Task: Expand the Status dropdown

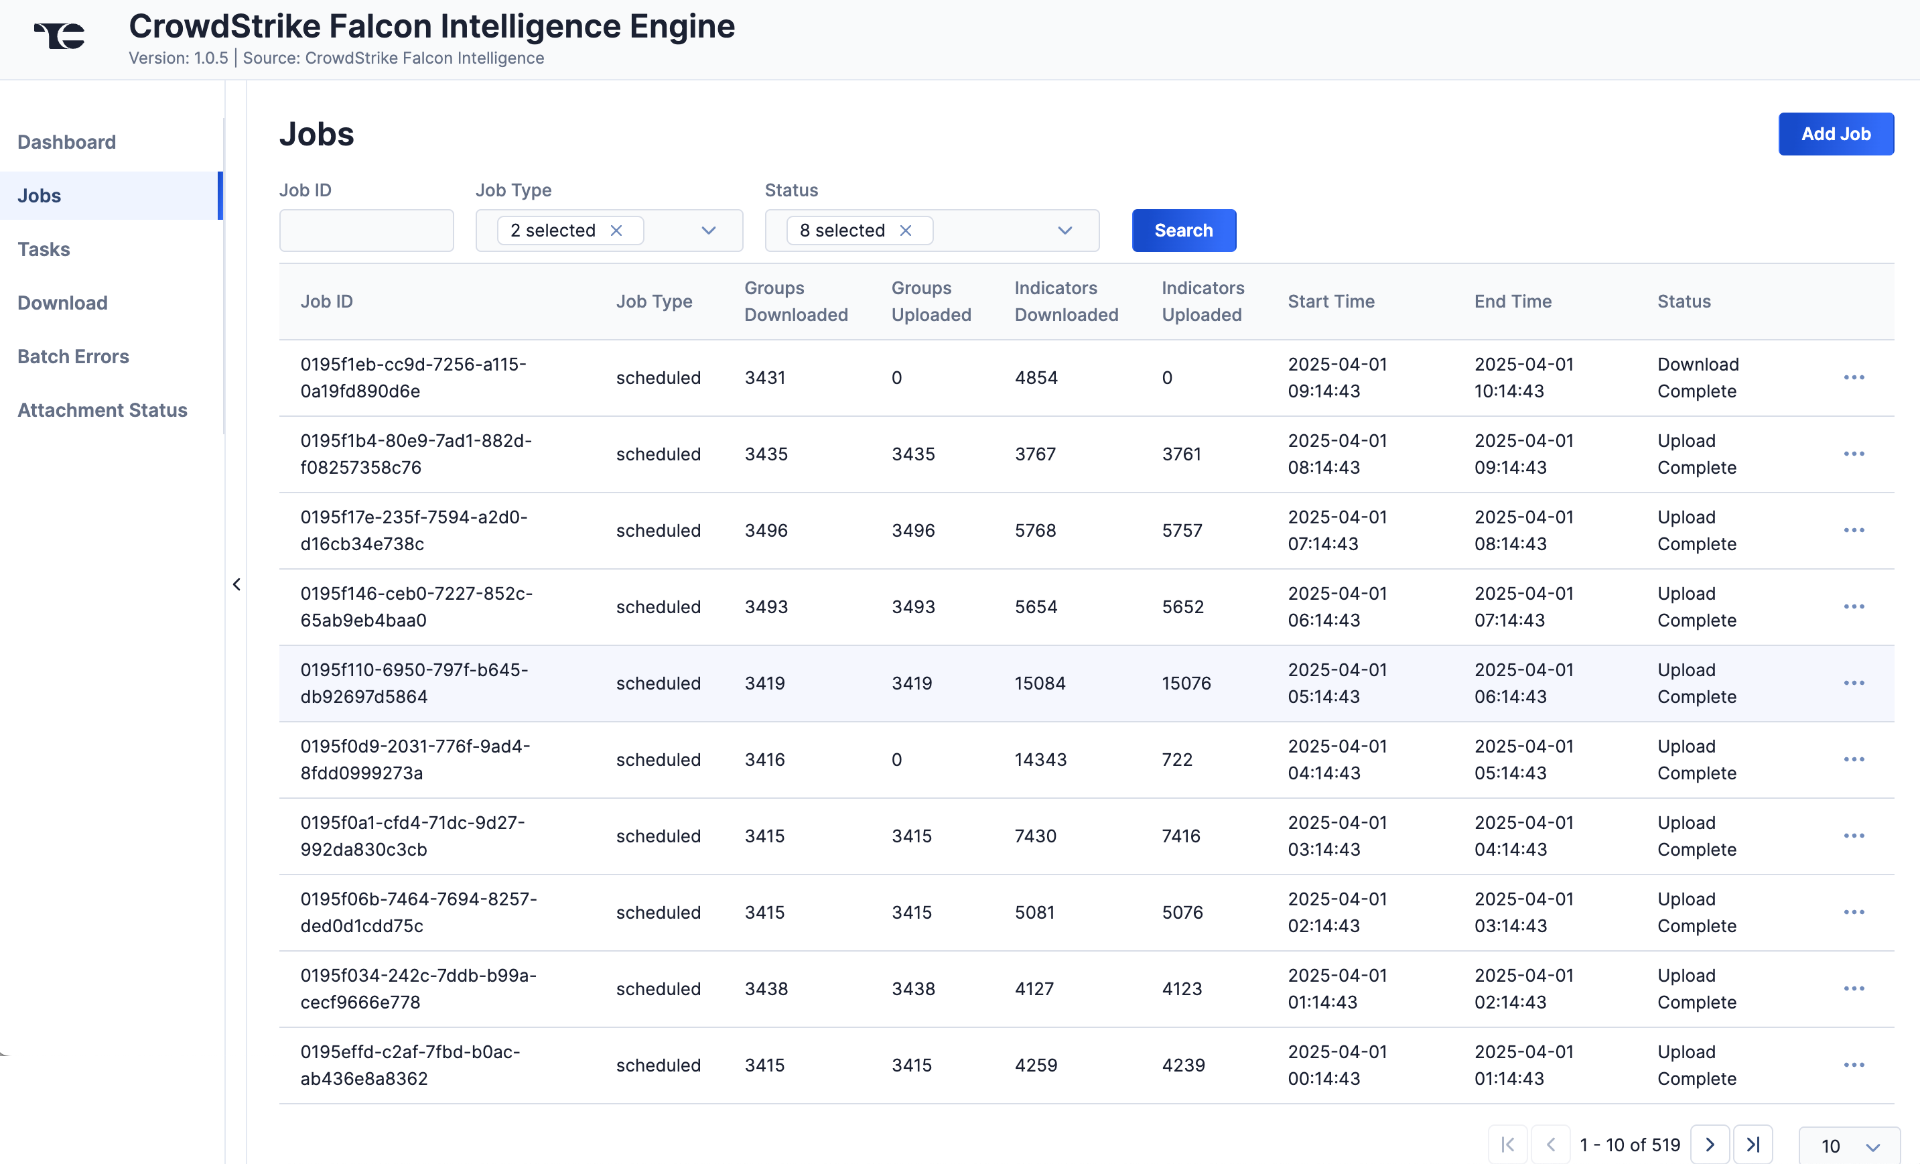Action: click(1065, 230)
